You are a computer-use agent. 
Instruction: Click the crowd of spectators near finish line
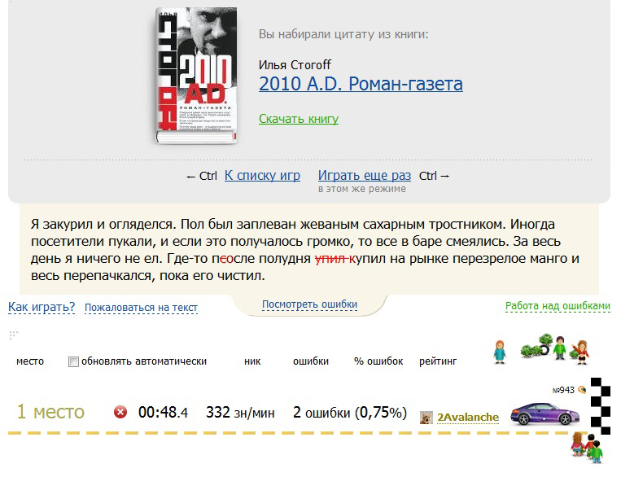pyautogui.click(x=587, y=448)
